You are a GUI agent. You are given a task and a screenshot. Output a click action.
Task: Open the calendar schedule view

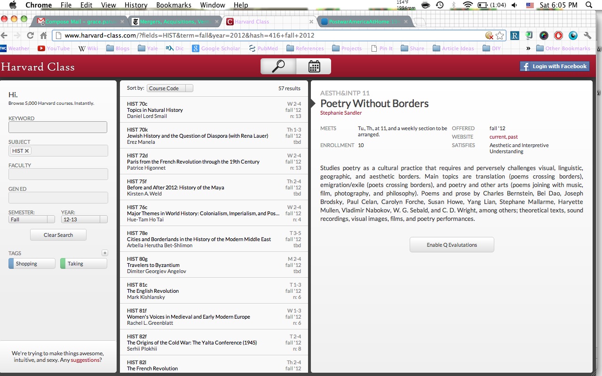314,66
